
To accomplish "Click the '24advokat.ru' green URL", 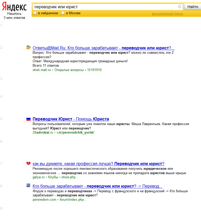I will 43,133.
